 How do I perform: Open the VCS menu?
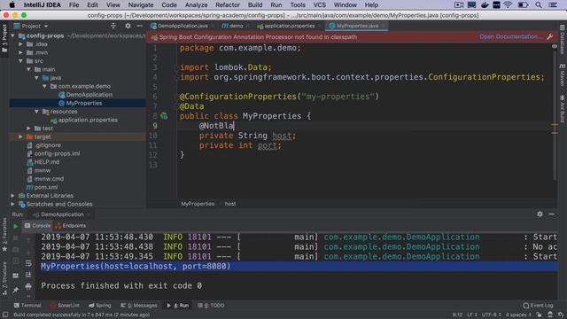point(319,5)
